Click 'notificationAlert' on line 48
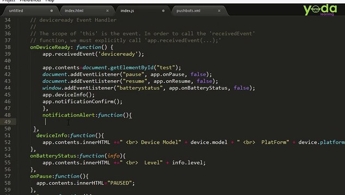The image size is (345, 195). click(x=68, y=115)
